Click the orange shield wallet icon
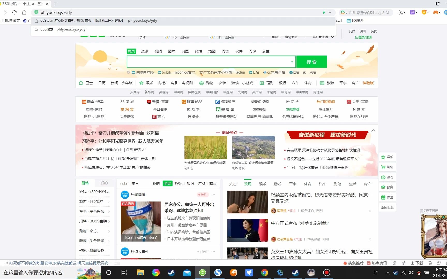Screen dimensions: 447x279 point(424,12)
